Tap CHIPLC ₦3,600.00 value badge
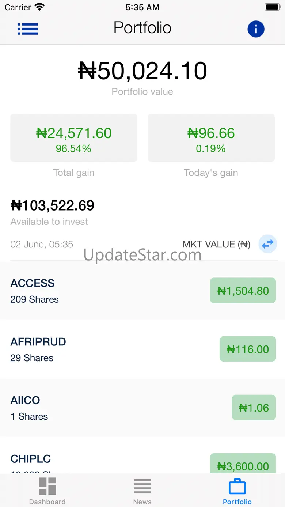The image size is (285, 507). coord(243,465)
